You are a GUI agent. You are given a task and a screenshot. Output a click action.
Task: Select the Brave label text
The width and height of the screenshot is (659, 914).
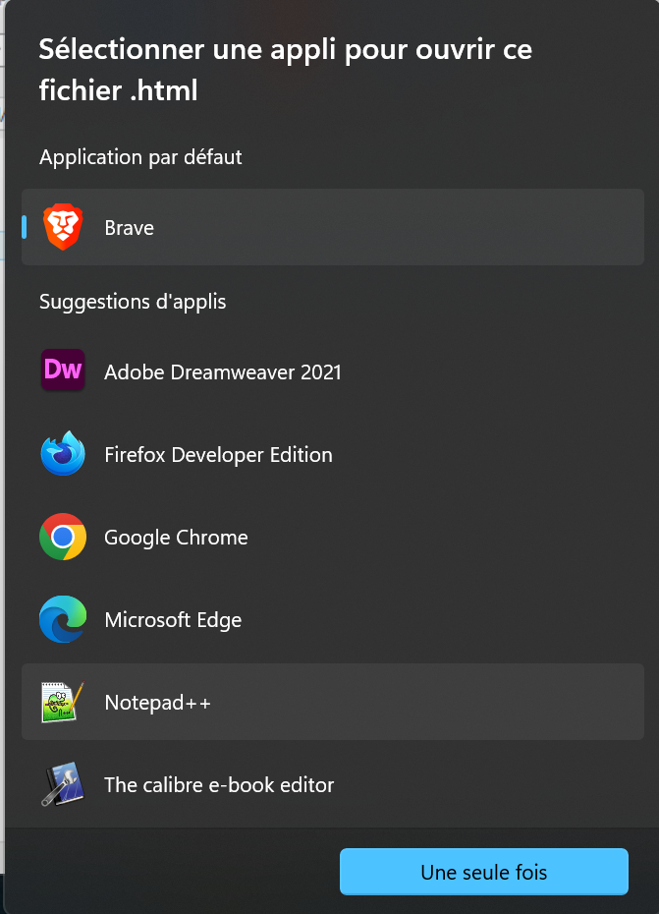click(x=130, y=228)
